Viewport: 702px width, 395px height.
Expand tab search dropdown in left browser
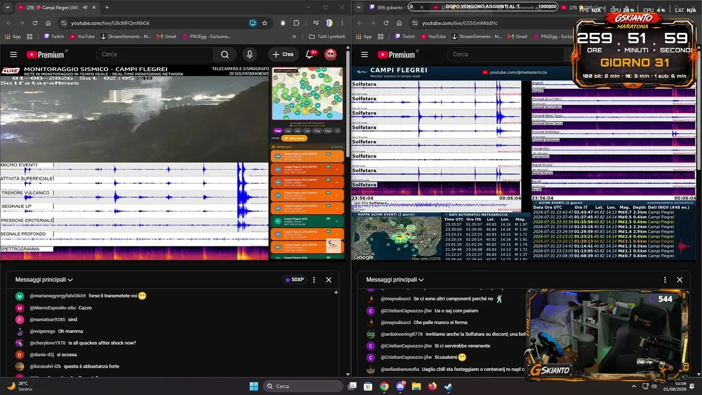coord(8,8)
